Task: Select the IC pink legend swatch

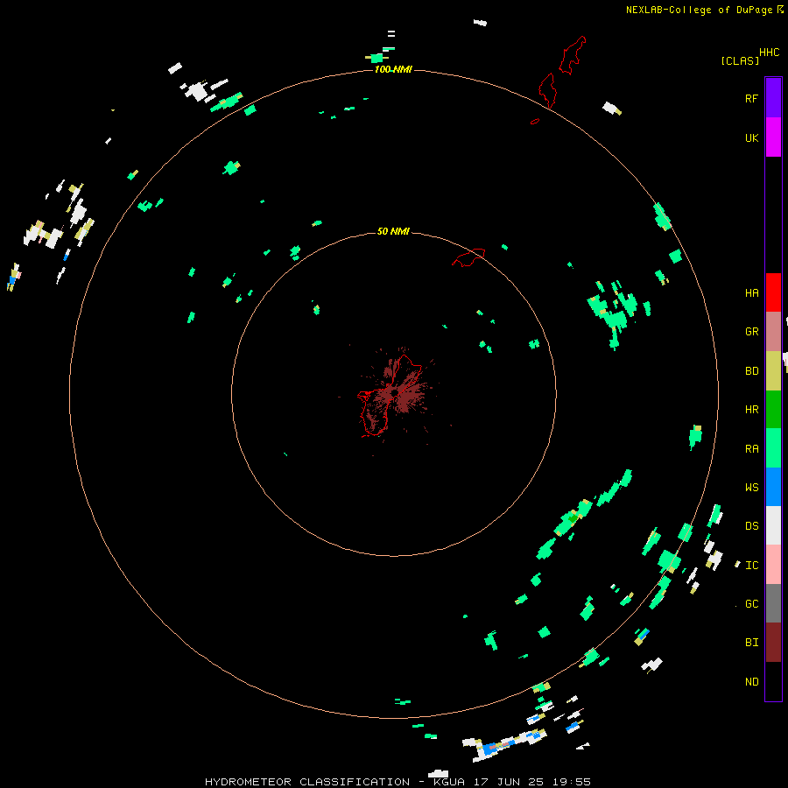Action: pos(773,565)
